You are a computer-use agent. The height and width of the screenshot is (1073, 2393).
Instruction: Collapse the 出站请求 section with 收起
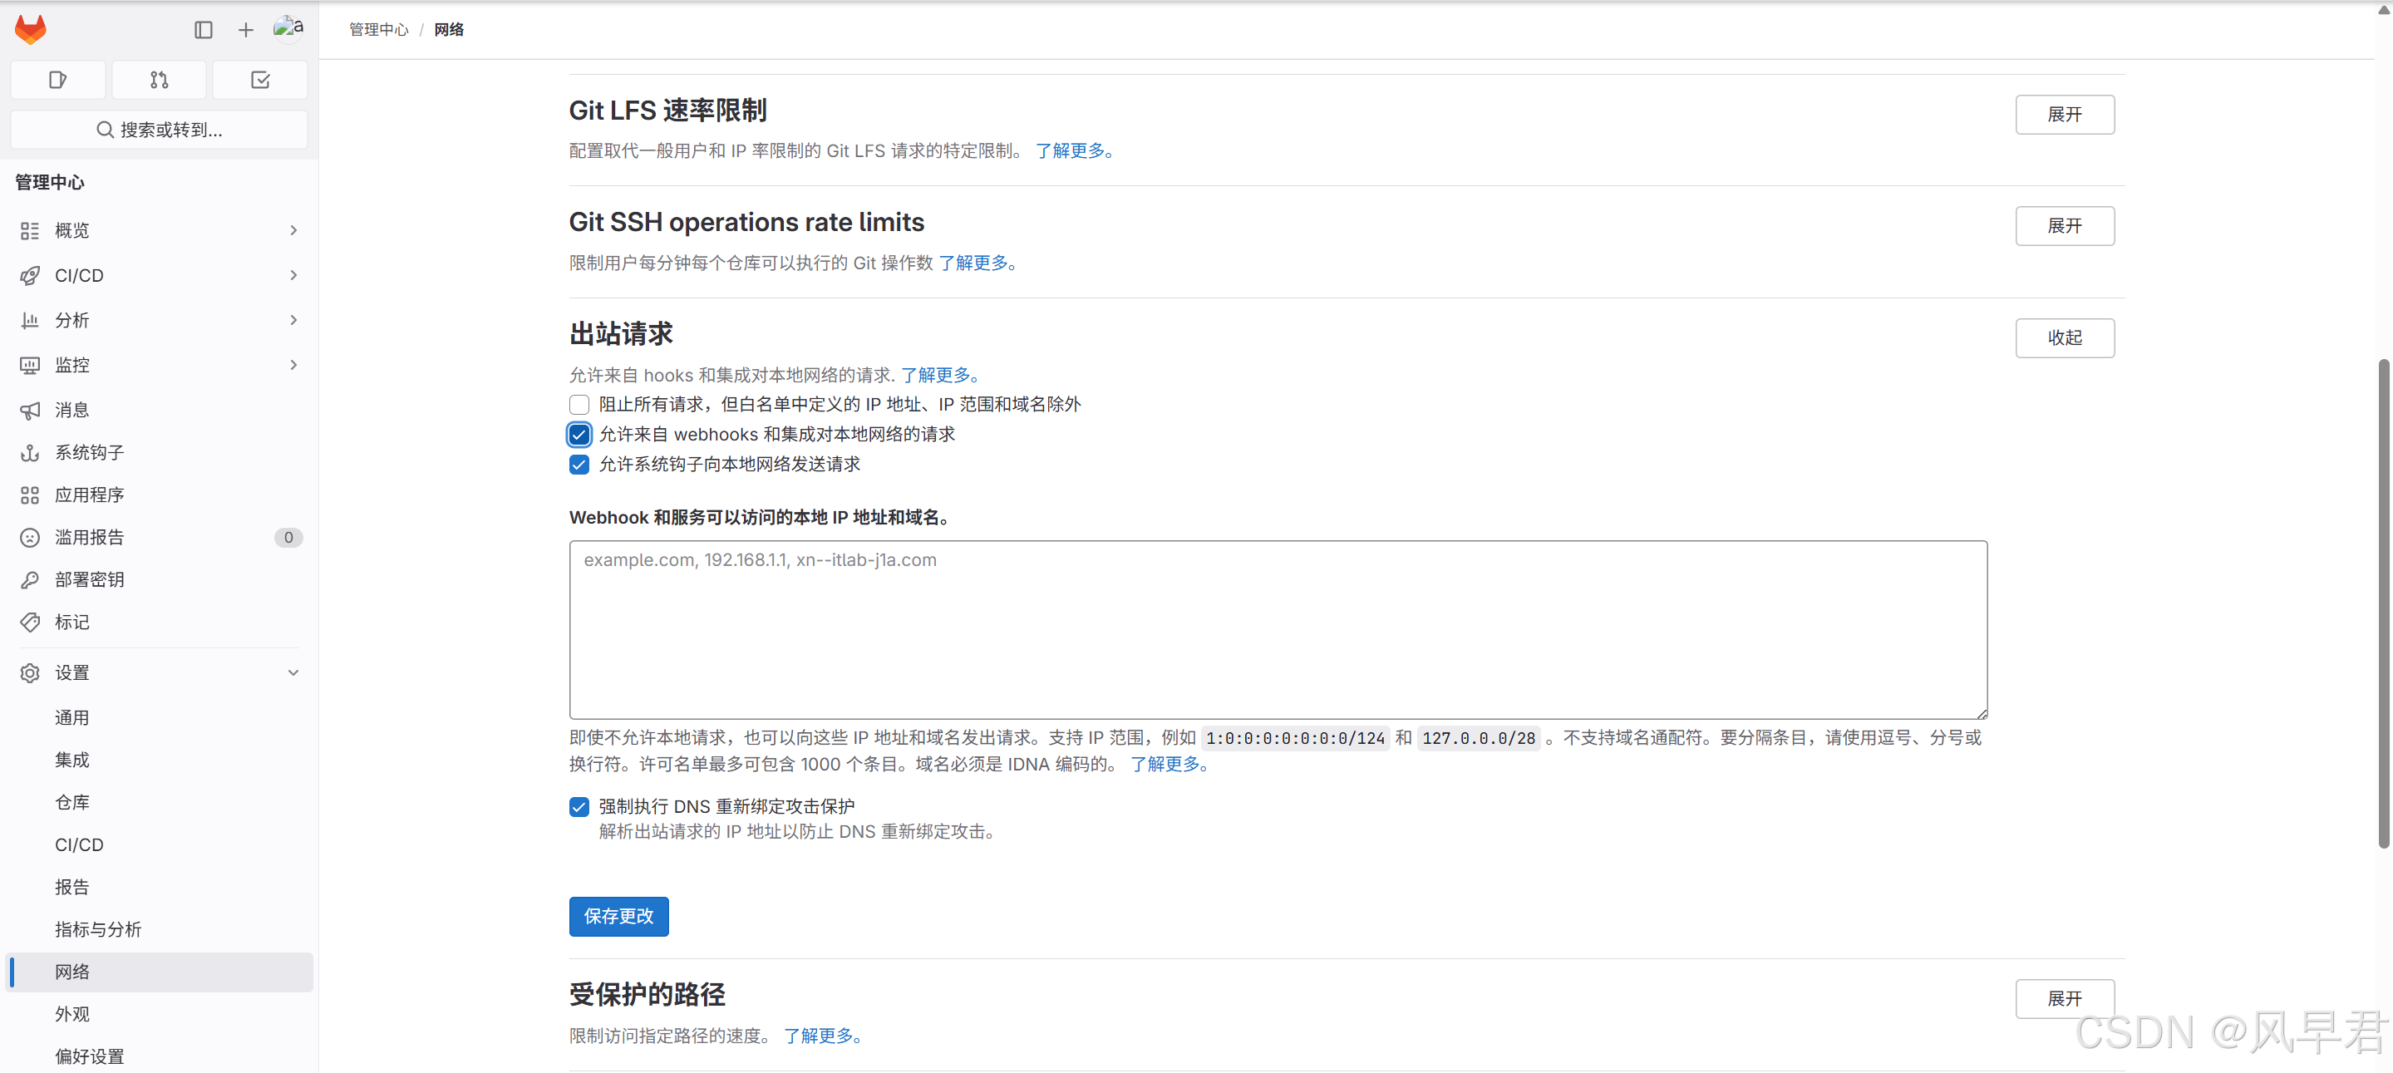pyautogui.click(x=2064, y=338)
